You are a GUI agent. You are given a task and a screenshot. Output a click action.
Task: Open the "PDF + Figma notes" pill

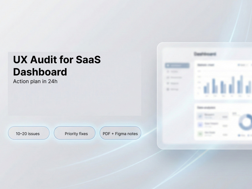tap(120, 133)
